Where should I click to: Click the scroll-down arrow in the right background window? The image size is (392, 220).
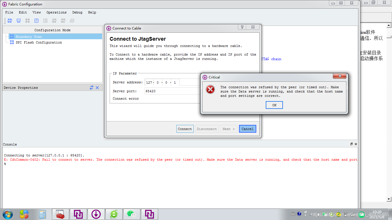tap(389, 199)
